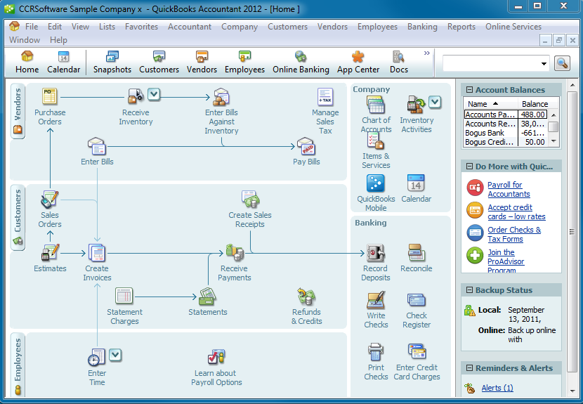
Task: Open Online Banking from icon bar
Action: point(301,63)
